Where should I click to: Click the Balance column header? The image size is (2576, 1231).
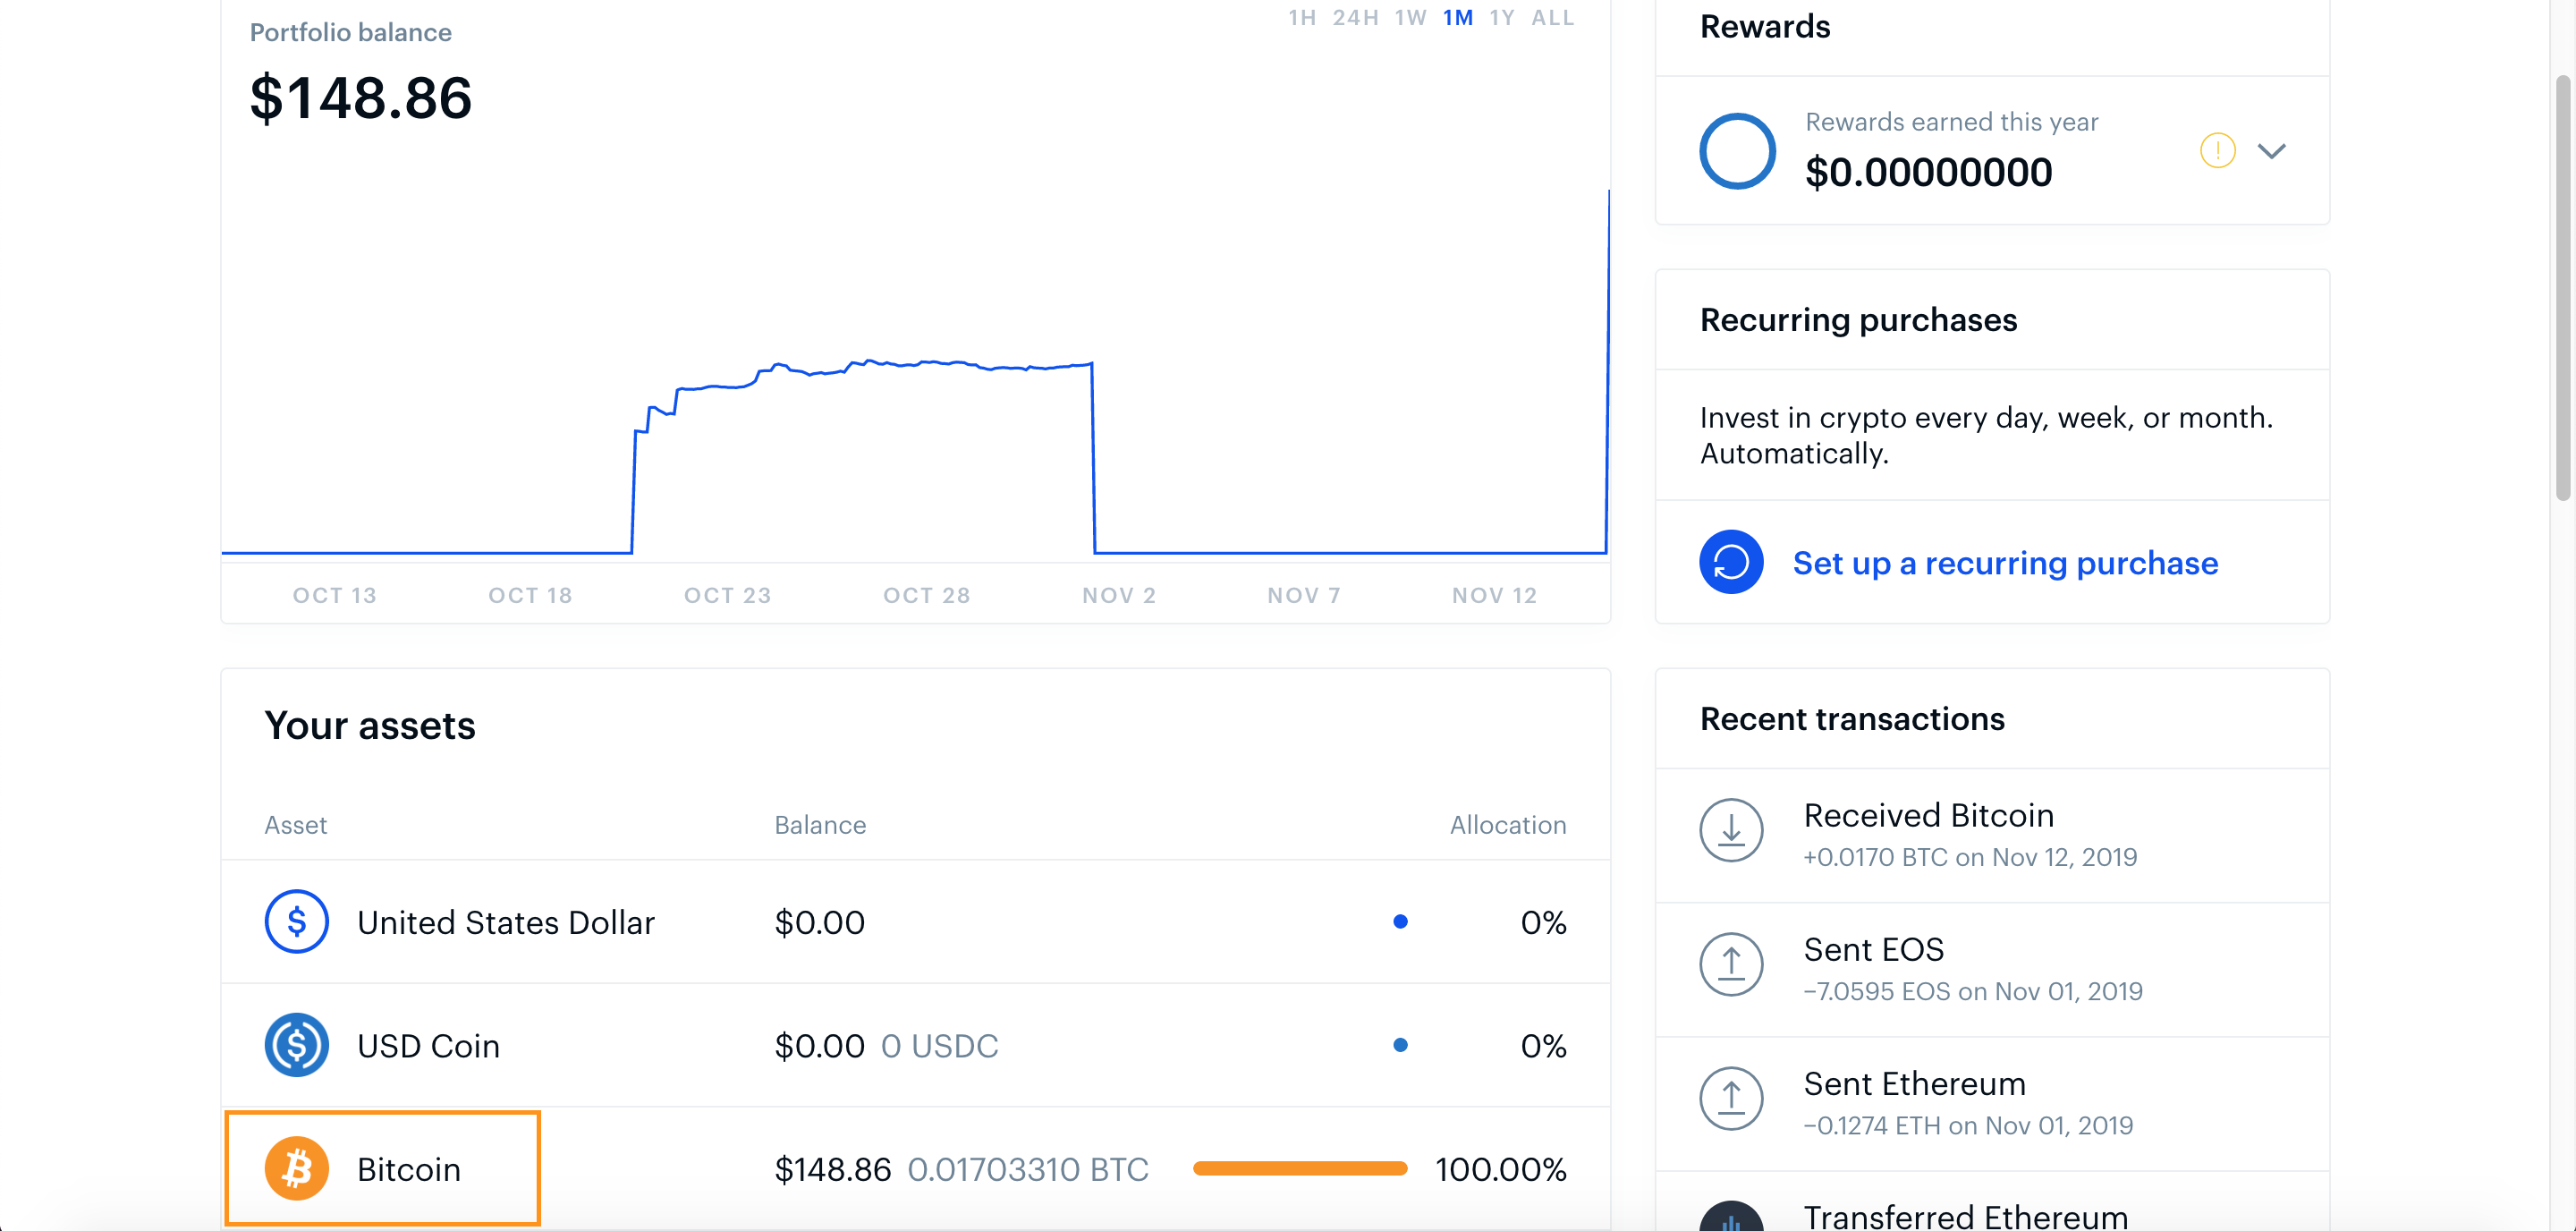click(x=820, y=825)
